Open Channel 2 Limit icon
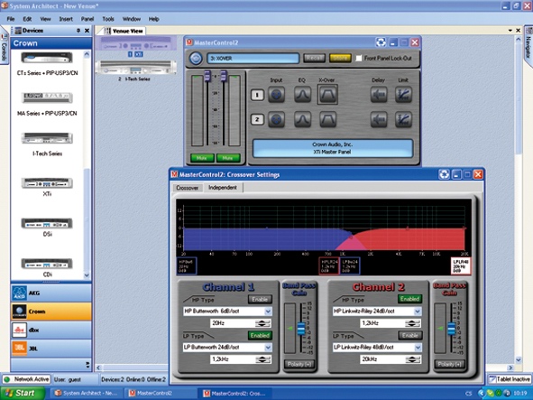Screen dimensions: 533x400 coord(403,120)
